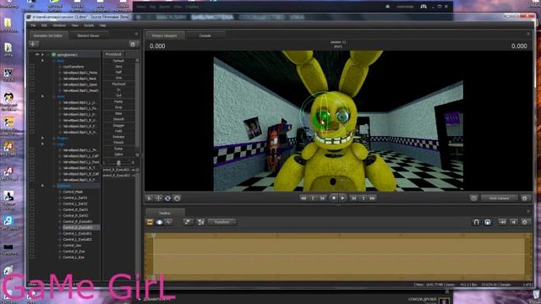Click the icon left of the camera dropdown
The width and height of the screenshot is (541, 304).
point(473,198)
